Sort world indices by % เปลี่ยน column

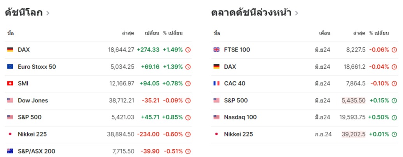(x=172, y=33)
